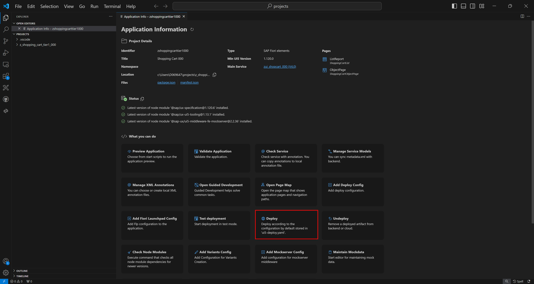Click the Preview Application card
Image resolution: width=534 pixels, height=284 pixels.
152,158
